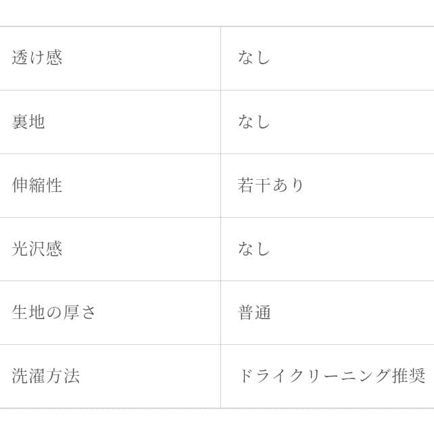The height and width of the screenshot is (434, 434).
Task: Click the 裏地 row label
Action: (28, 122)
